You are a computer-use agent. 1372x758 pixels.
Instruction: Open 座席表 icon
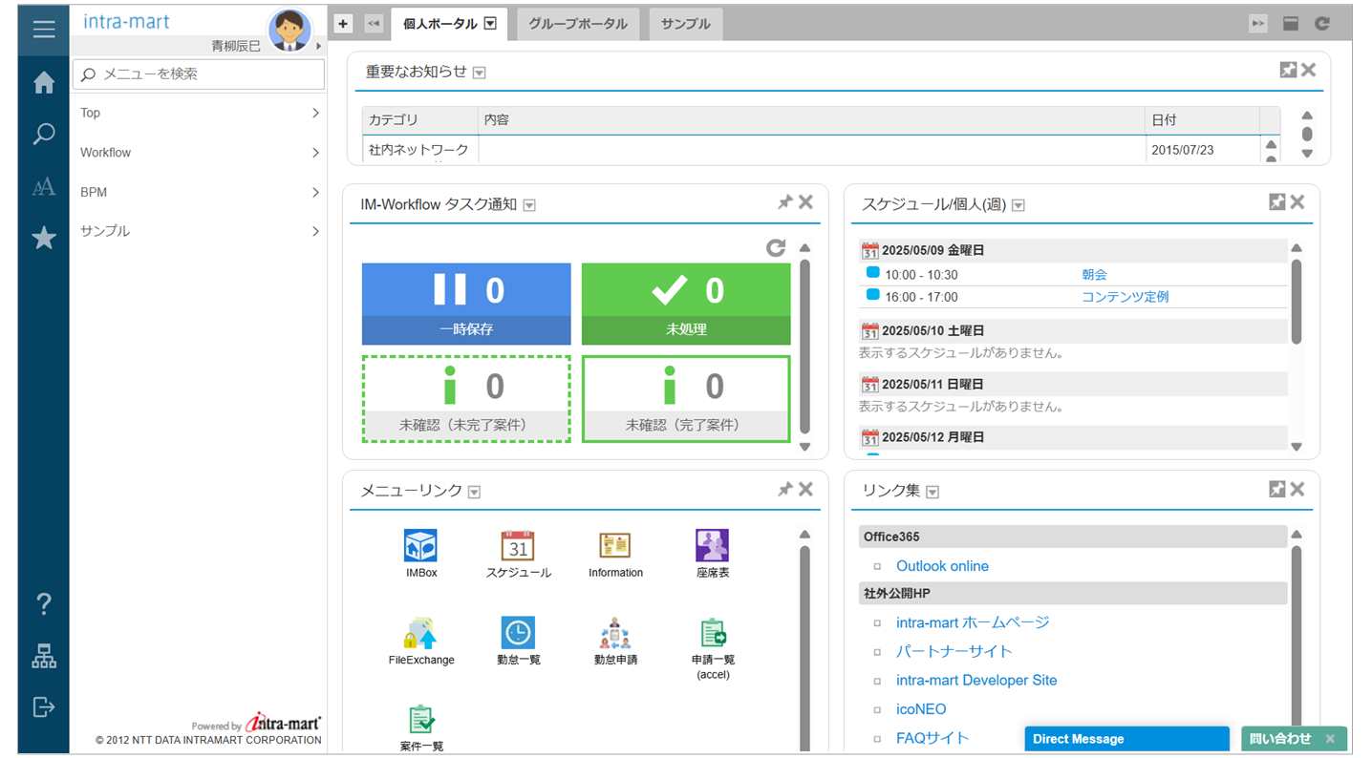click(x=712, y=547)
